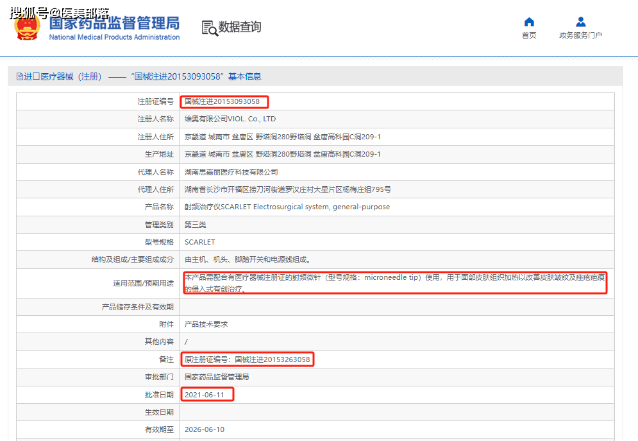Image resolution: width=638 pixels, height=441 pixels.
Task: Click the 备注 field label
Action: pyautogui.click(x=167, y=359)
